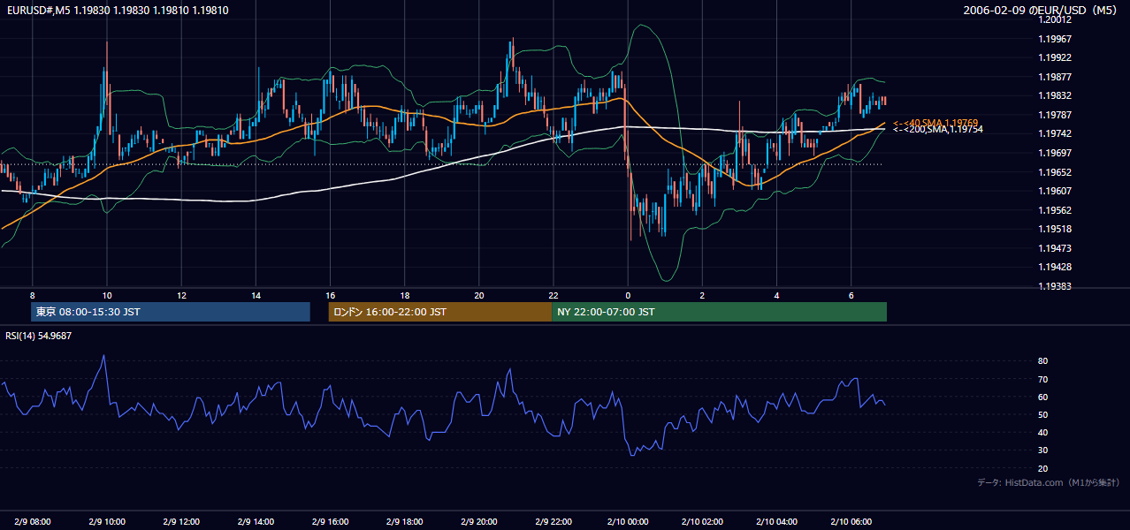Click the 200,SMA,1.19754 white label
1130x530 pixels.
(937, 130)
